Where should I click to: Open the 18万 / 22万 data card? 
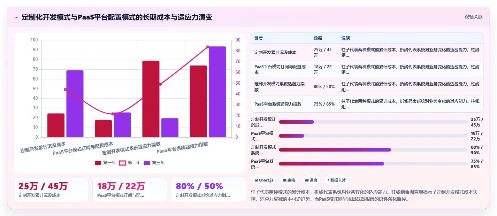130,190
